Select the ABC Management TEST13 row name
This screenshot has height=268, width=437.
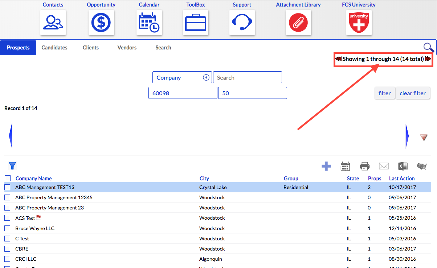(x=45, y=187)
